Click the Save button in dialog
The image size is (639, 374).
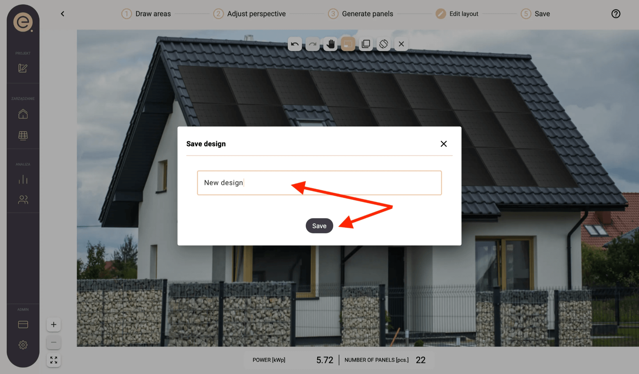319,226
